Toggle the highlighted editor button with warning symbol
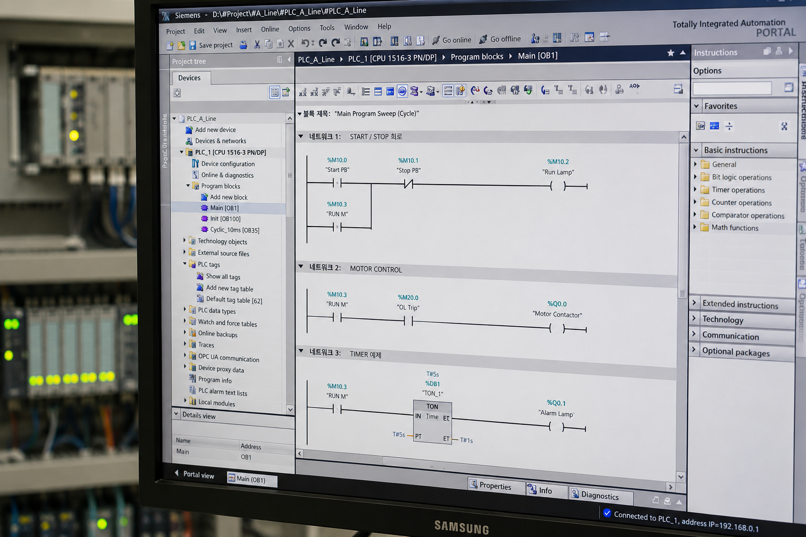The image size is (806, 537). pos(460,91)
